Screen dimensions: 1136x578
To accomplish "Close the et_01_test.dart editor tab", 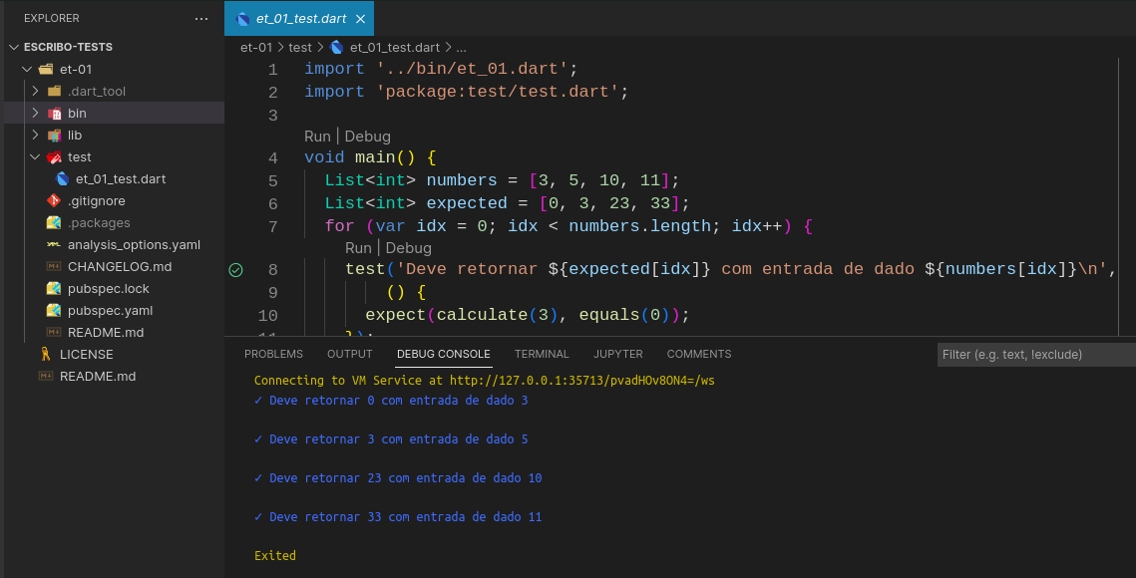I will [360, 19].
